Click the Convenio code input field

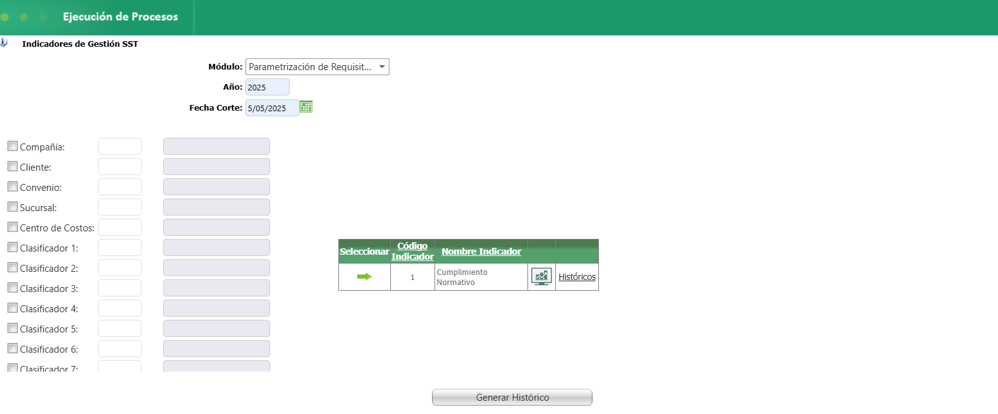(120, 186)
